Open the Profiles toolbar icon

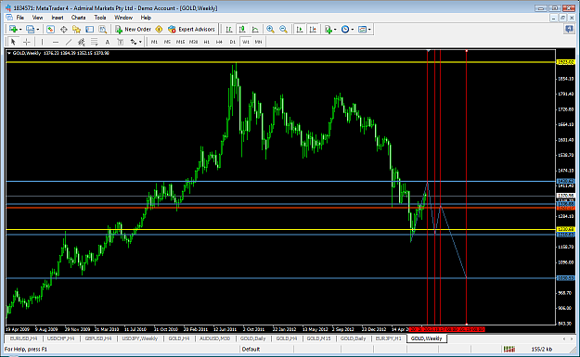pyautogui.click(x=31, y=29)
